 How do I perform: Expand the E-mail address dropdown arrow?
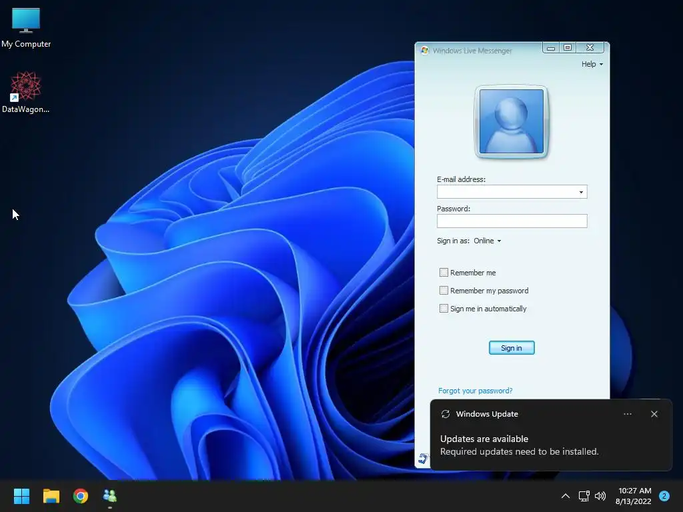coord(581,192)
